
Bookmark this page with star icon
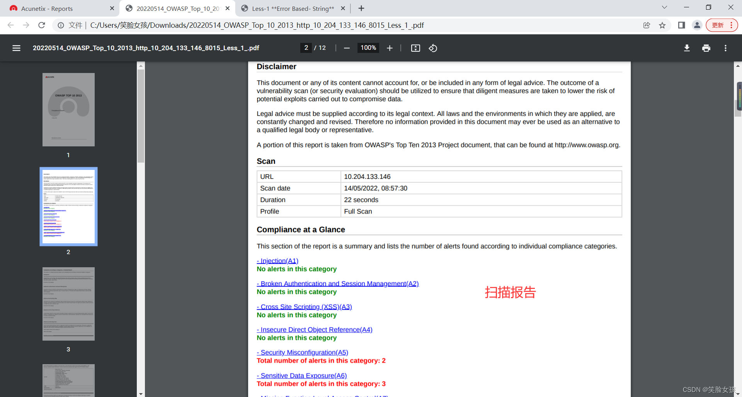(662, 25)
